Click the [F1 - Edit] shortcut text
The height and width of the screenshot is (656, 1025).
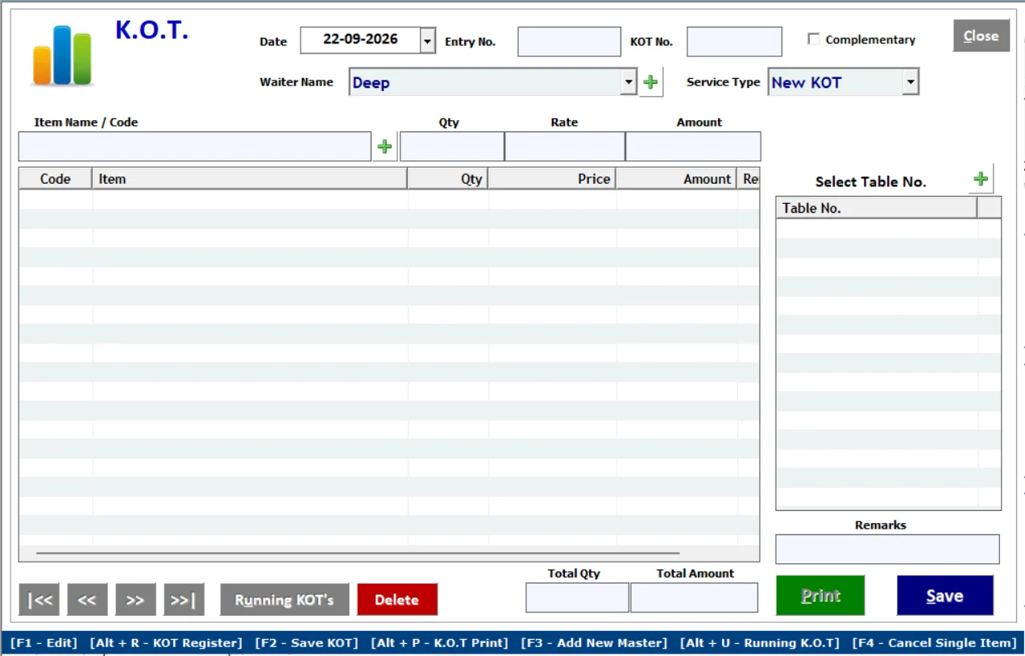tap(44, 643)
